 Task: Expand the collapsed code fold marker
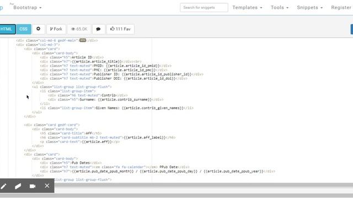click(83, 40)
